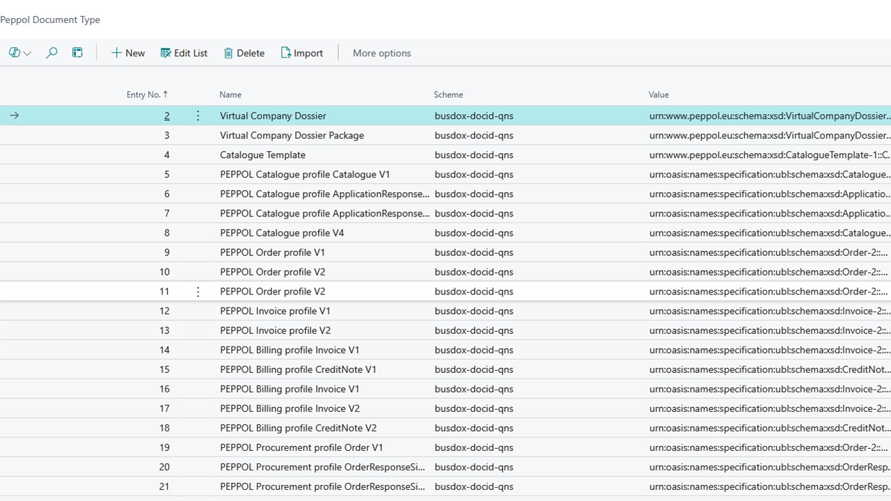Click the Scheme cell for Catalogue Template
The image size is (891, 501).
point(474,155)
